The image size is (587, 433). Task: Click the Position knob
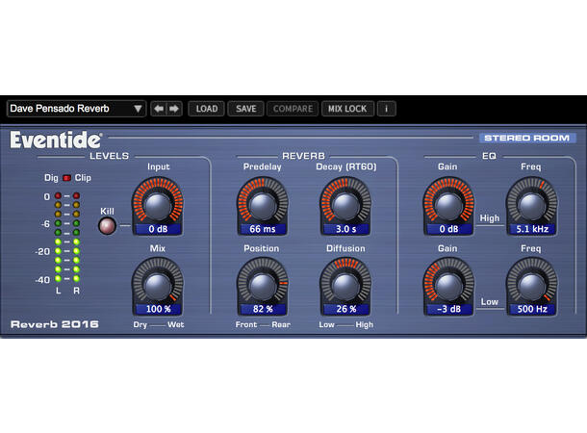tap(263, 286)
